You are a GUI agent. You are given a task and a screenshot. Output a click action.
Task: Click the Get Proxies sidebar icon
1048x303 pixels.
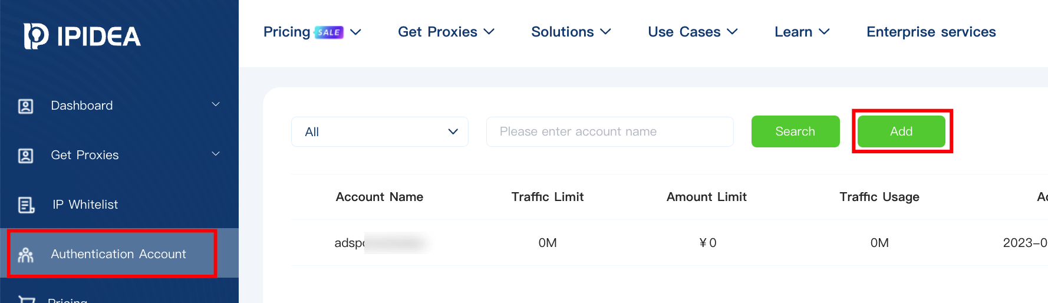click(x=26, y=156)
